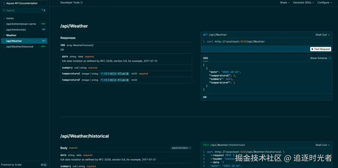Image resolution: width=338 pixels, height=168 pixels.
Task: Click the Developer Tools info icon
Action: [x=82, y=2]
